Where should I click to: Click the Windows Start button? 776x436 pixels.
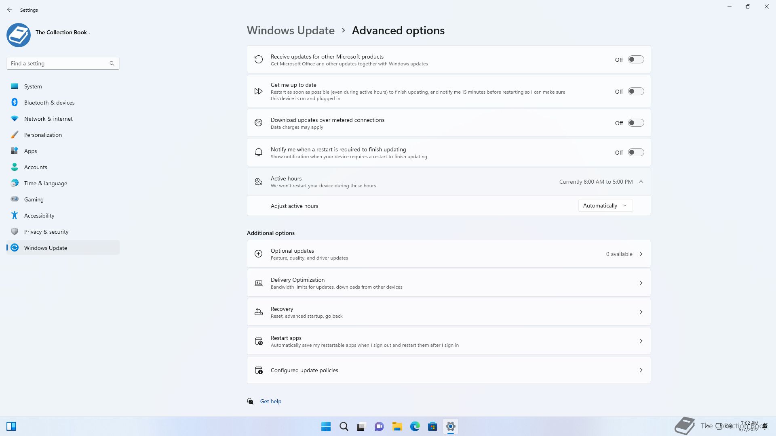(x=326, y=426)
